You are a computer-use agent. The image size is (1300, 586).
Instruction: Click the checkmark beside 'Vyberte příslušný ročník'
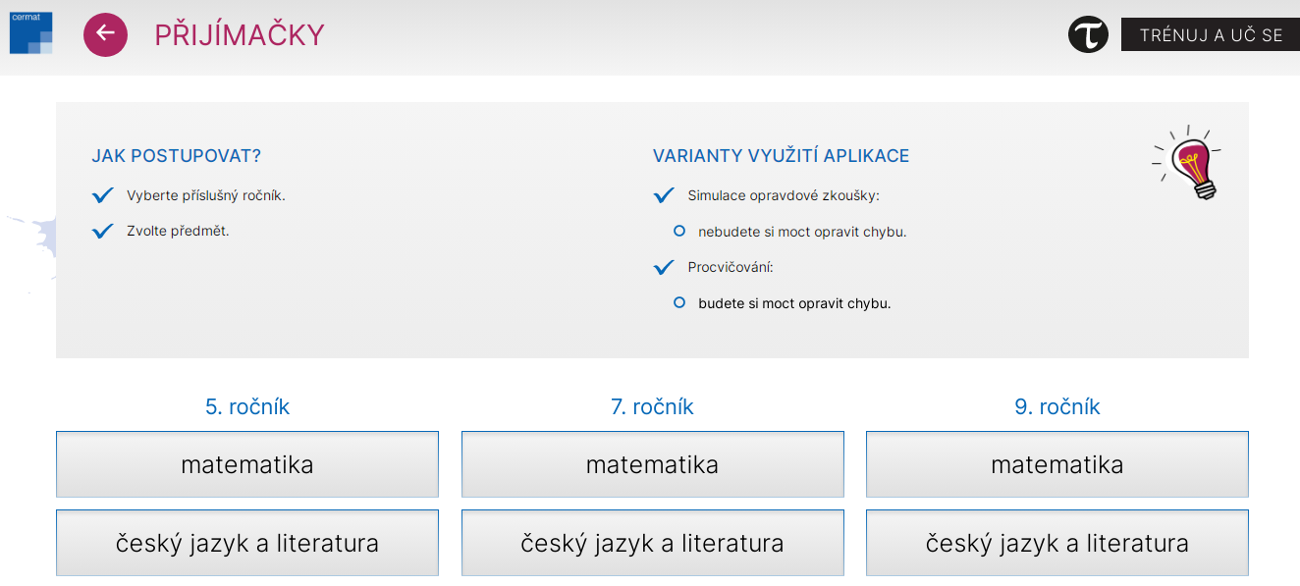coord(103,195)
